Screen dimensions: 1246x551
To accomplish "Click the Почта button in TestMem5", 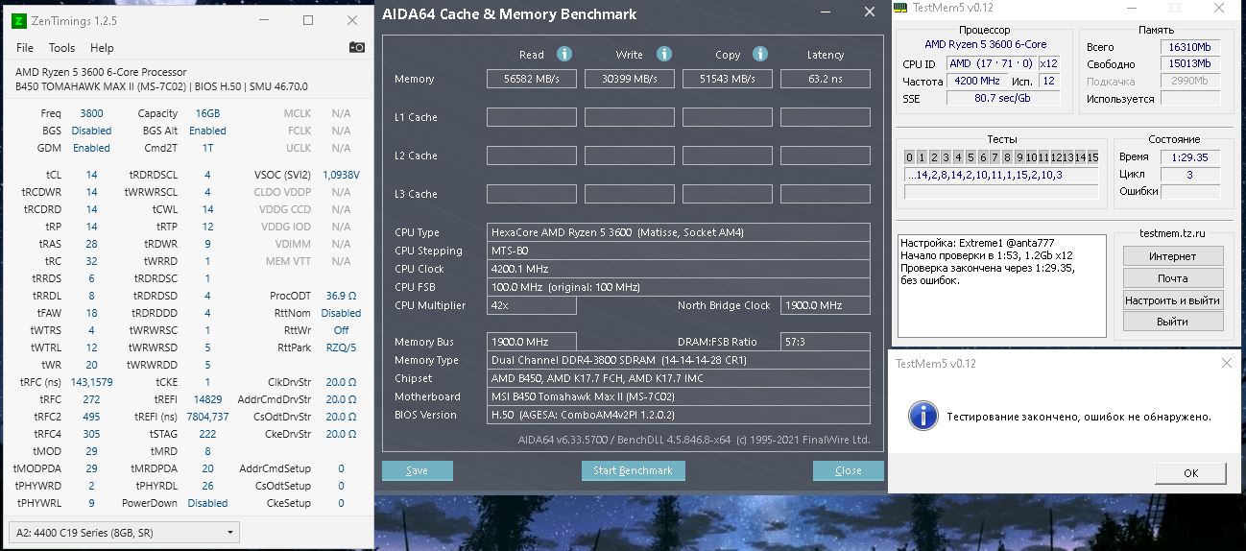I will 1173,278.
